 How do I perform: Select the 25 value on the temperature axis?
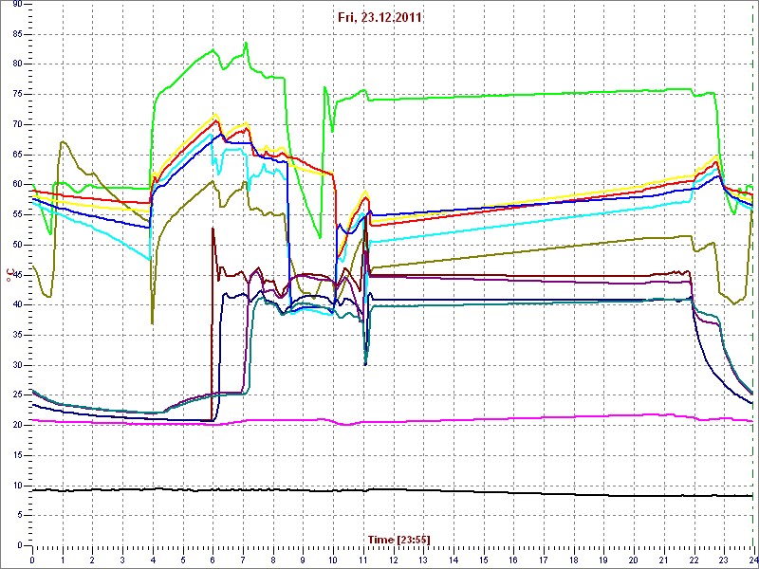click(x=17, y=395)
